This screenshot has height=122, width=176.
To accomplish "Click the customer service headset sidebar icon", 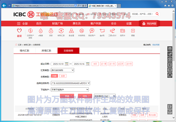I will coord(170,75).
